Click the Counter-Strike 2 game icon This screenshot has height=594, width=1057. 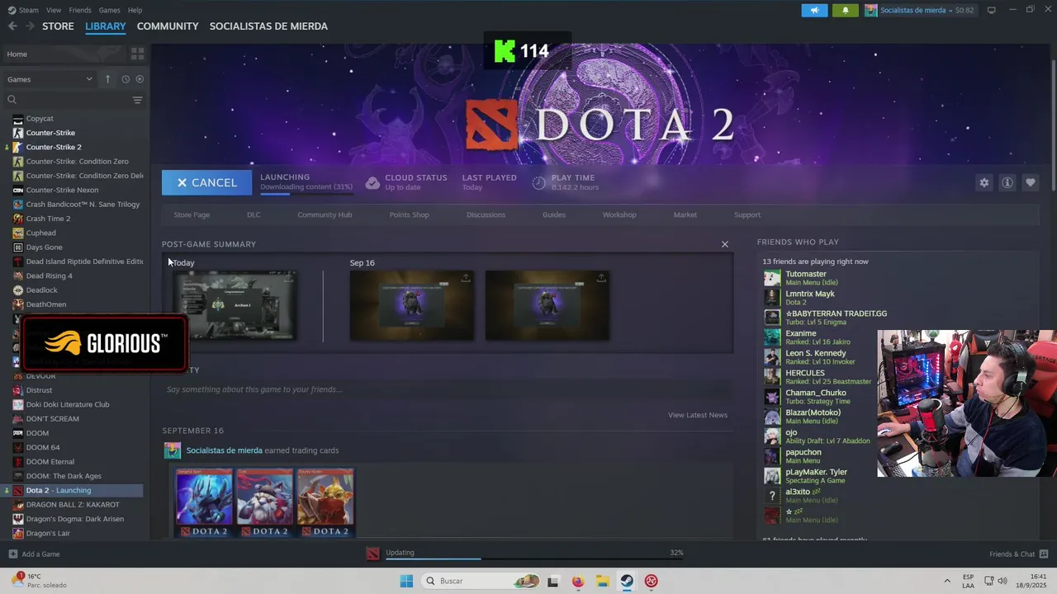click(x=18, y=147)
